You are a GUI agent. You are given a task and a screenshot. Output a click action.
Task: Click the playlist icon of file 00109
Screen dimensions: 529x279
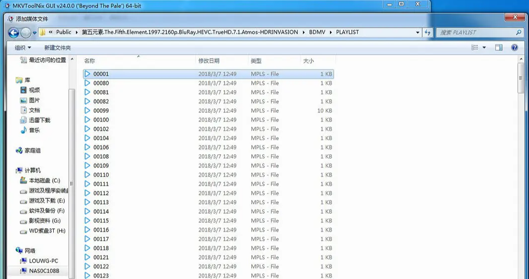[x=88, y=166]
